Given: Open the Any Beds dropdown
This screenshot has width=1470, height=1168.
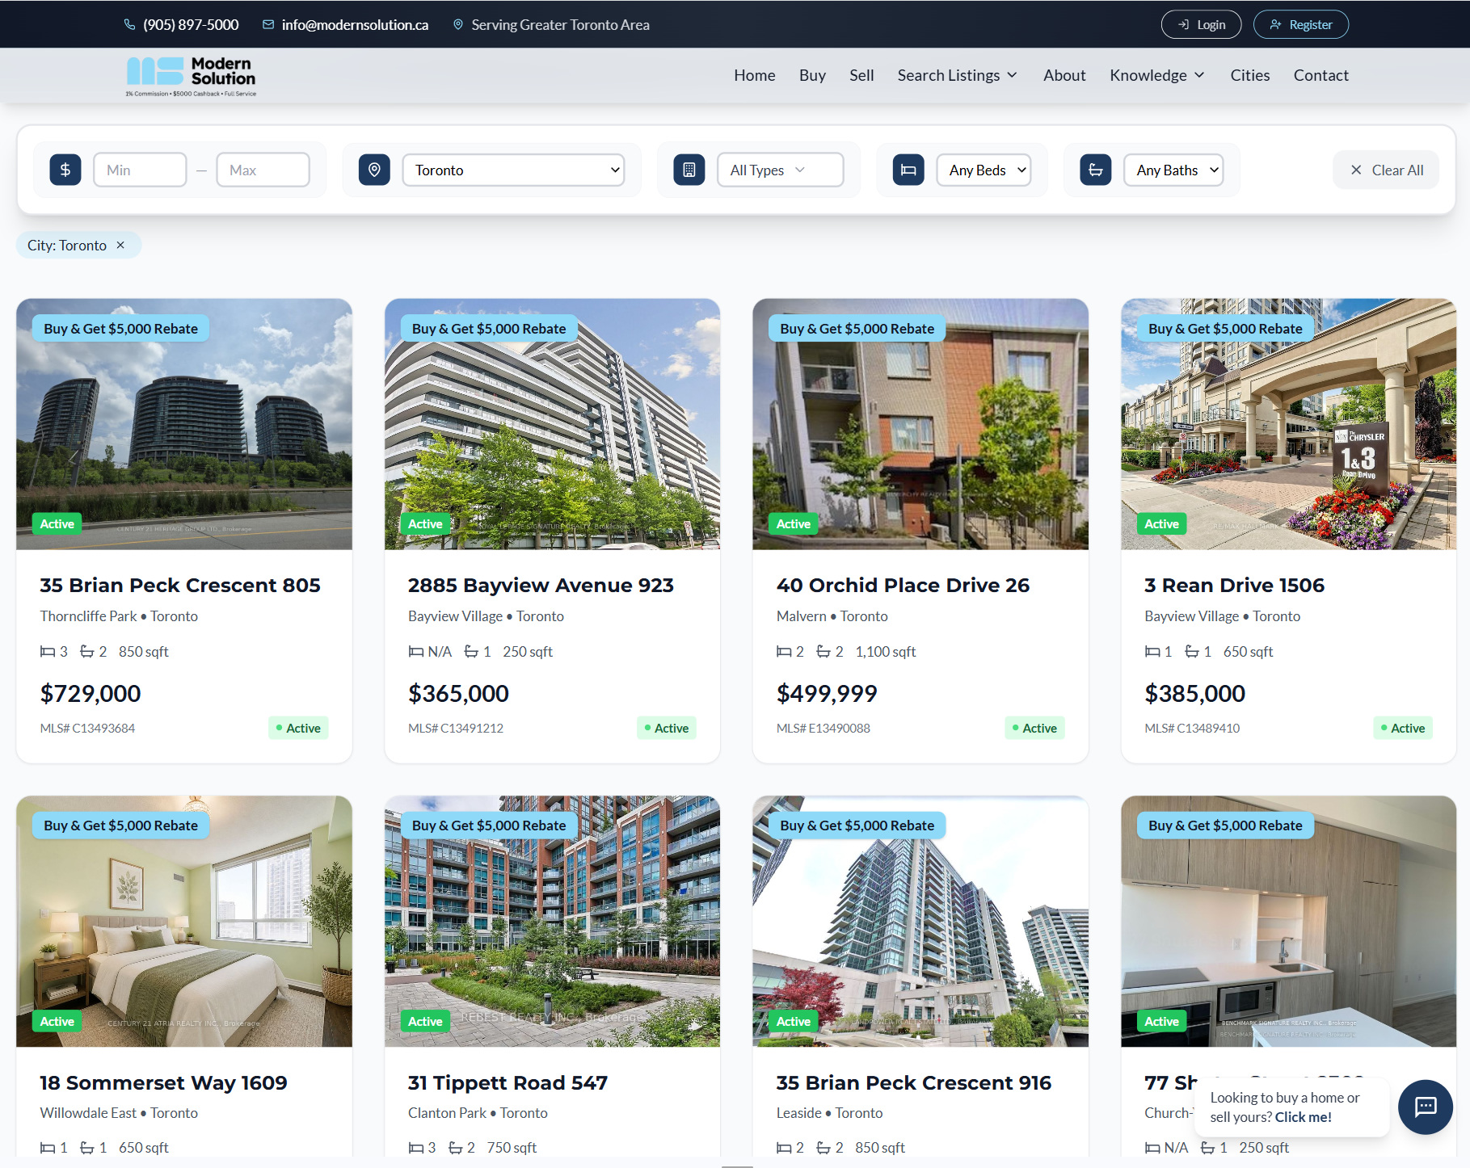Looking at the screenshot, I should coord(984,170).
